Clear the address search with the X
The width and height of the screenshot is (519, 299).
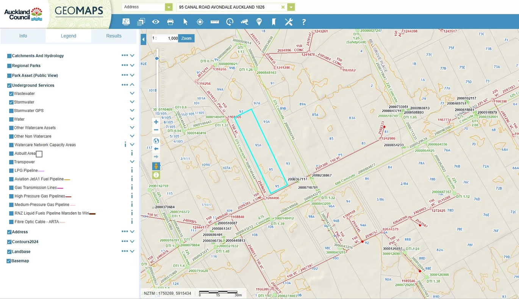click(x=283, y=7)
